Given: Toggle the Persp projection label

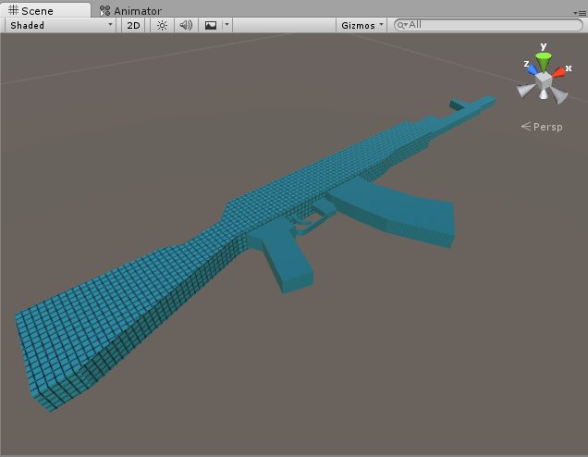Looking at the screenshot, I should 547,127.
